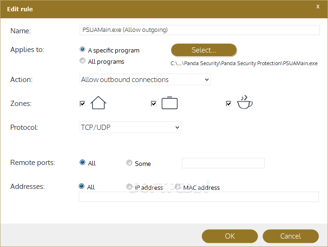Cancel editing the rule
This screenshot has height=247, width=328.
291,236
